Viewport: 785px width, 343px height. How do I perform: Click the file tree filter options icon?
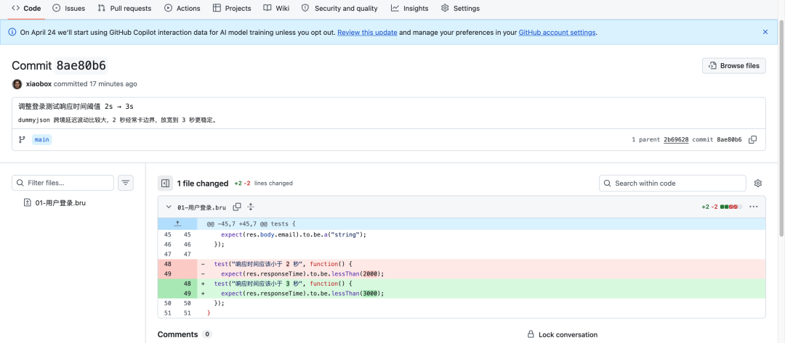click(126, 183)
